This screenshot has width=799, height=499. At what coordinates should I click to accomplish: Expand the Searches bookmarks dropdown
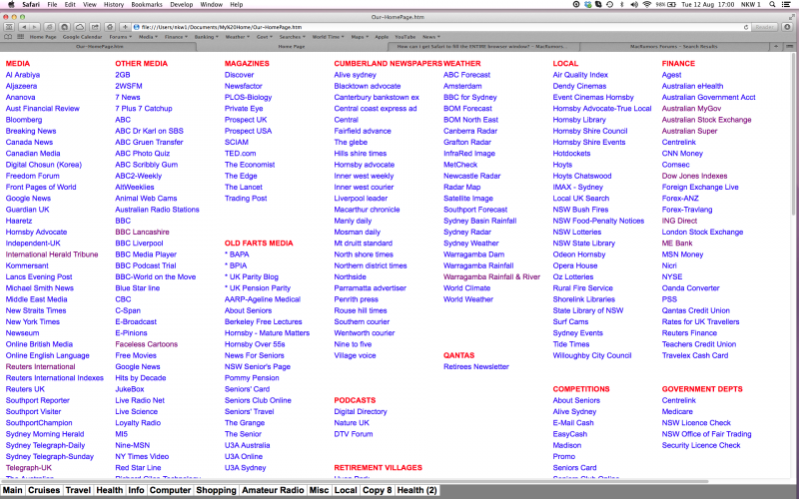coord(293,37)
